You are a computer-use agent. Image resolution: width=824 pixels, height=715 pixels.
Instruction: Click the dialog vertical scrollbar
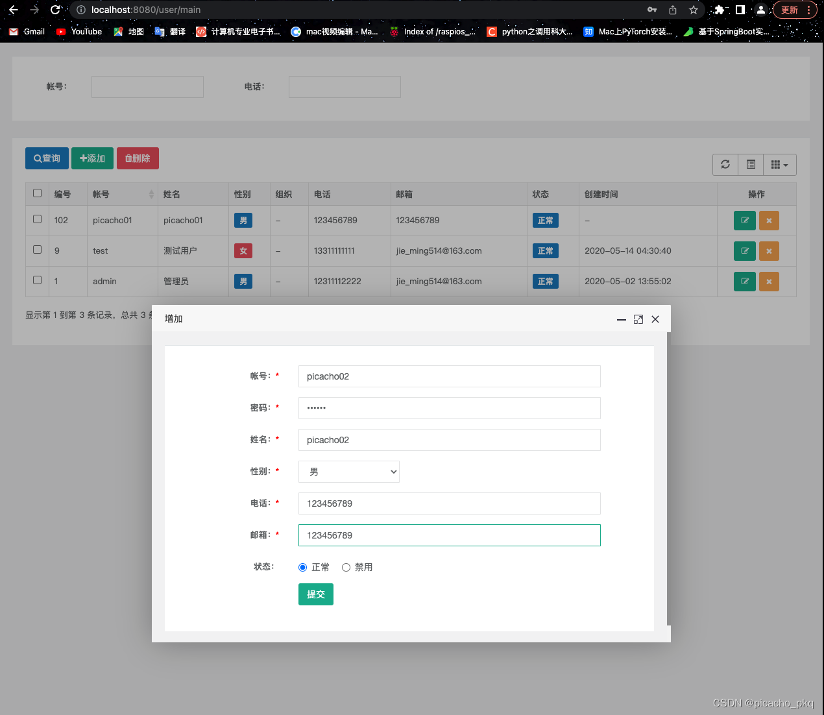[x=668, y=479]
